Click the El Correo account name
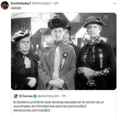Image resolution: width=119 pixels, height=115 pixels. tap(26, 96)
